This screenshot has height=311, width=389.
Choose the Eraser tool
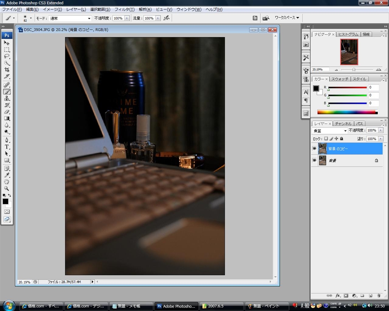click(7, 112)
